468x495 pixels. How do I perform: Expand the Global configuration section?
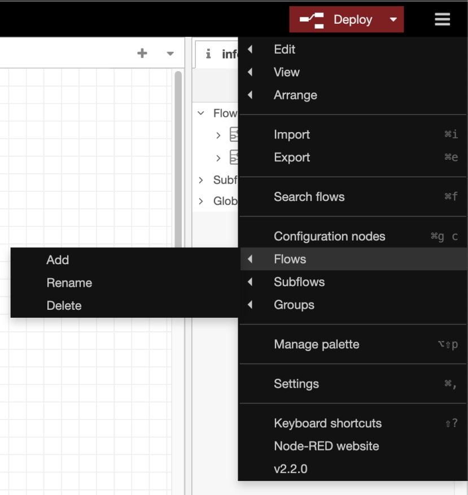[201, 200]
